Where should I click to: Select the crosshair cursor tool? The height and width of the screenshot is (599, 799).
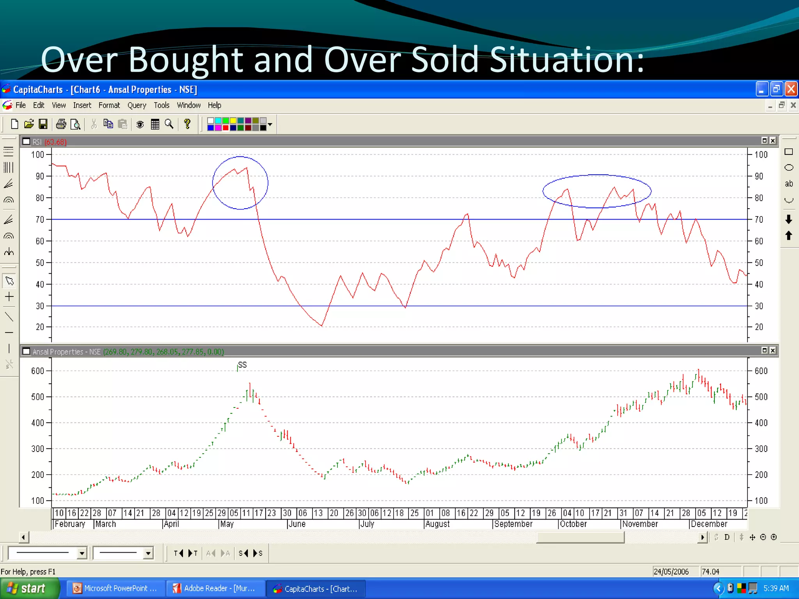tap(9, 297)
